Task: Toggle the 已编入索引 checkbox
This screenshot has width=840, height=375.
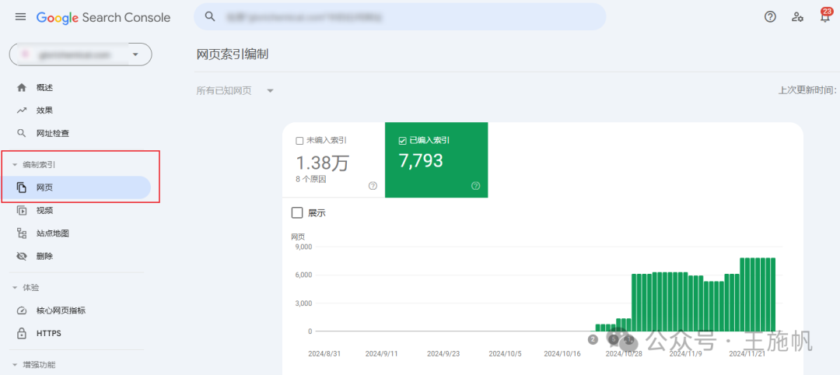Action: pyautogui.click(x=402, y=141)
